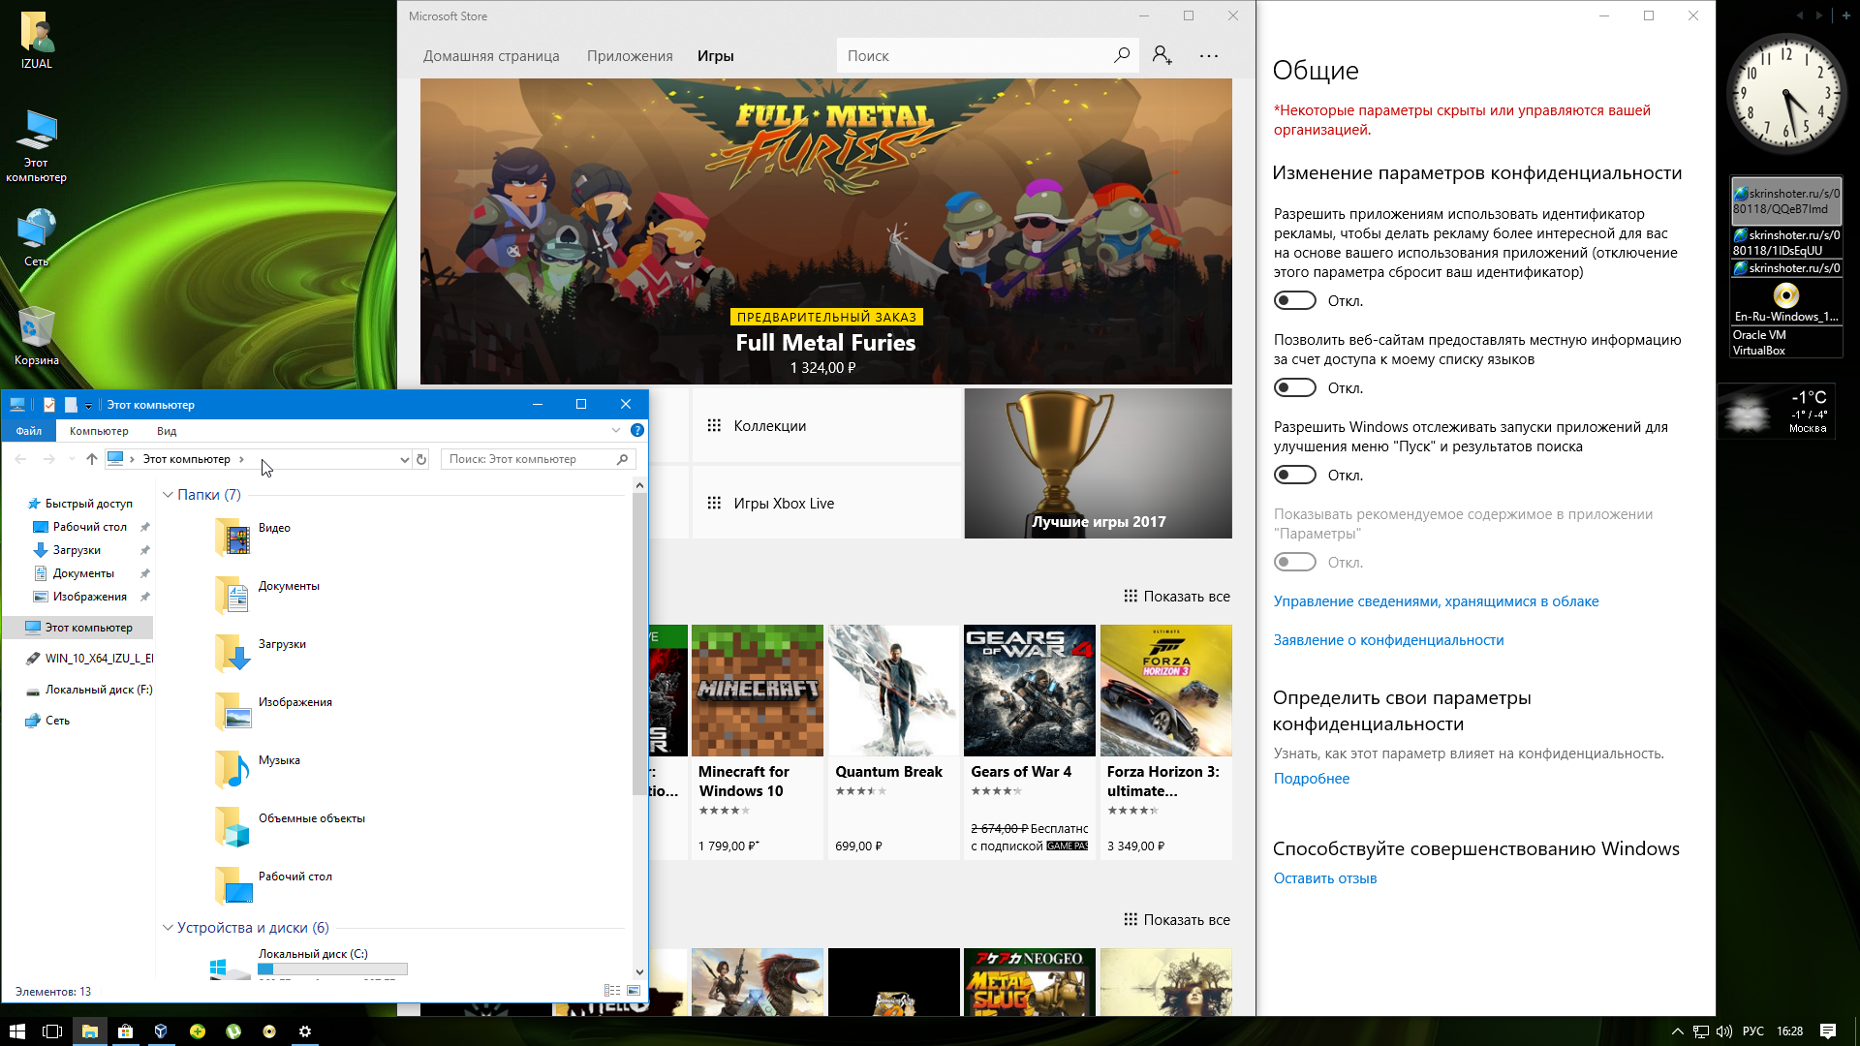Image resolution: width=1860 pixels, height=1046 pixels.
Task: Switch to the Приложения Store tab
Action: pos(630,56)
